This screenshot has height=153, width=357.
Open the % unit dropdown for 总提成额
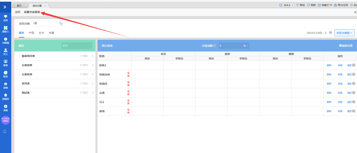pyautogui.click(x=246, y=45)
